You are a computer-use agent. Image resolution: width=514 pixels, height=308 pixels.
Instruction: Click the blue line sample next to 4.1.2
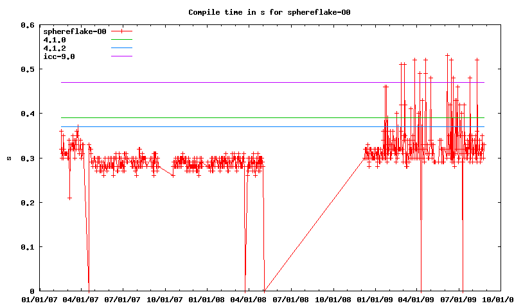pyautogui.click(x=121, y=48)
